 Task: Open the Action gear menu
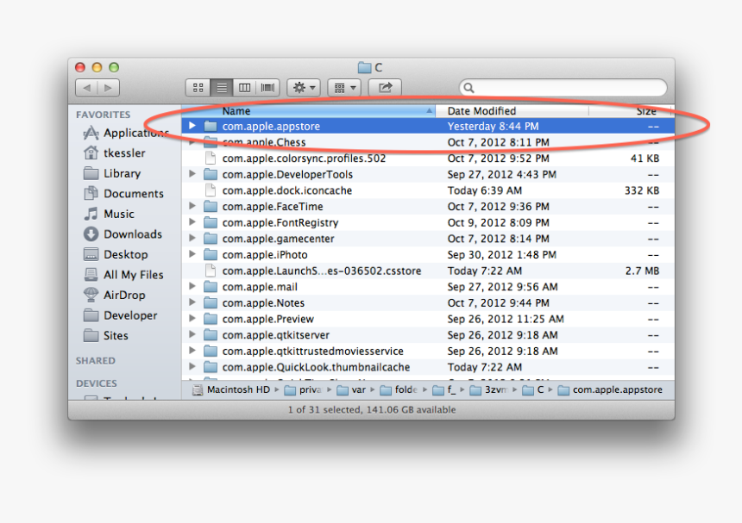coord(304,88)
